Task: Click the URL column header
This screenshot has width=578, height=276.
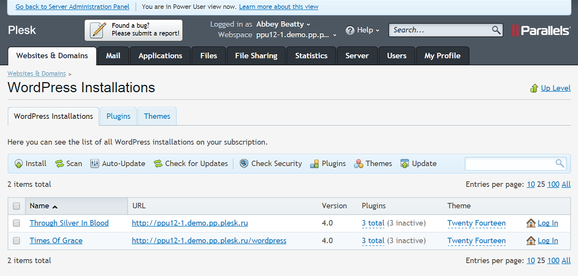Action: (x=139, y=206)
